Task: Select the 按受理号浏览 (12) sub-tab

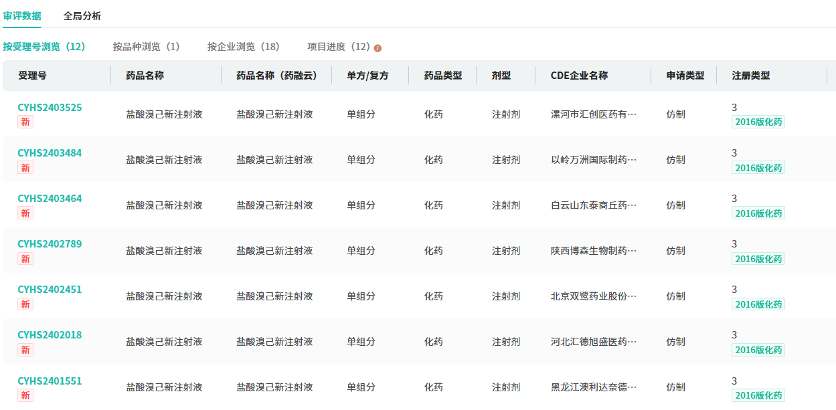Action: point(44,47)
